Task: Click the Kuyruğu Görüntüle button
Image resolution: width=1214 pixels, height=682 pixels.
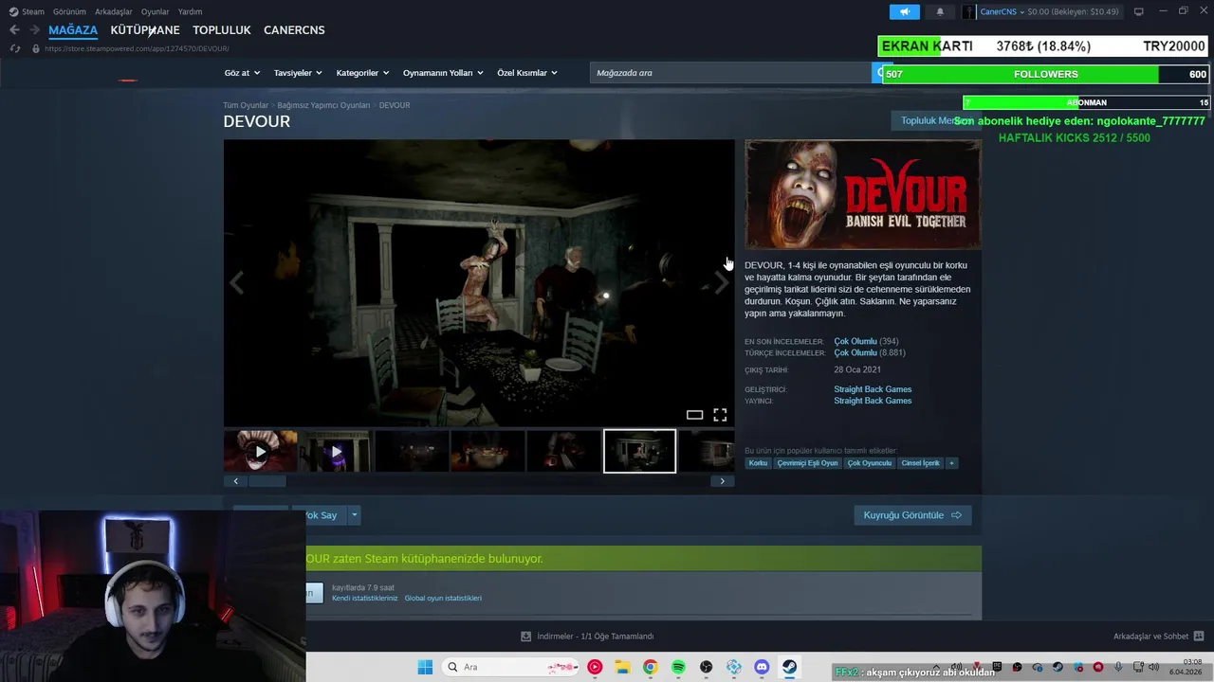Action: coord(912,515)
